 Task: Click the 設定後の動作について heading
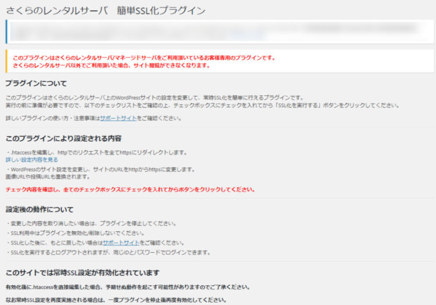tap(40, 210)
